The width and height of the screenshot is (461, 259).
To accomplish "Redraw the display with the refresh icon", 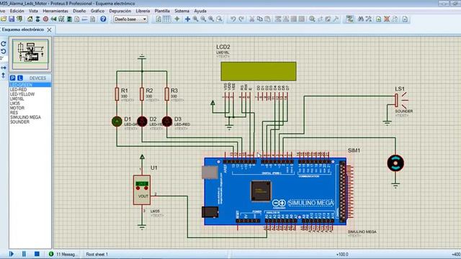I will click(x=158, y=19).
